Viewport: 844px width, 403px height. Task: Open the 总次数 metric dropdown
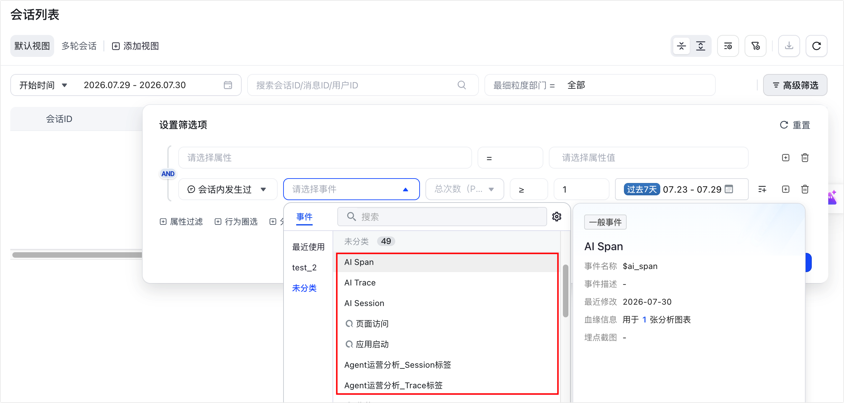click(x=465, y=189)
